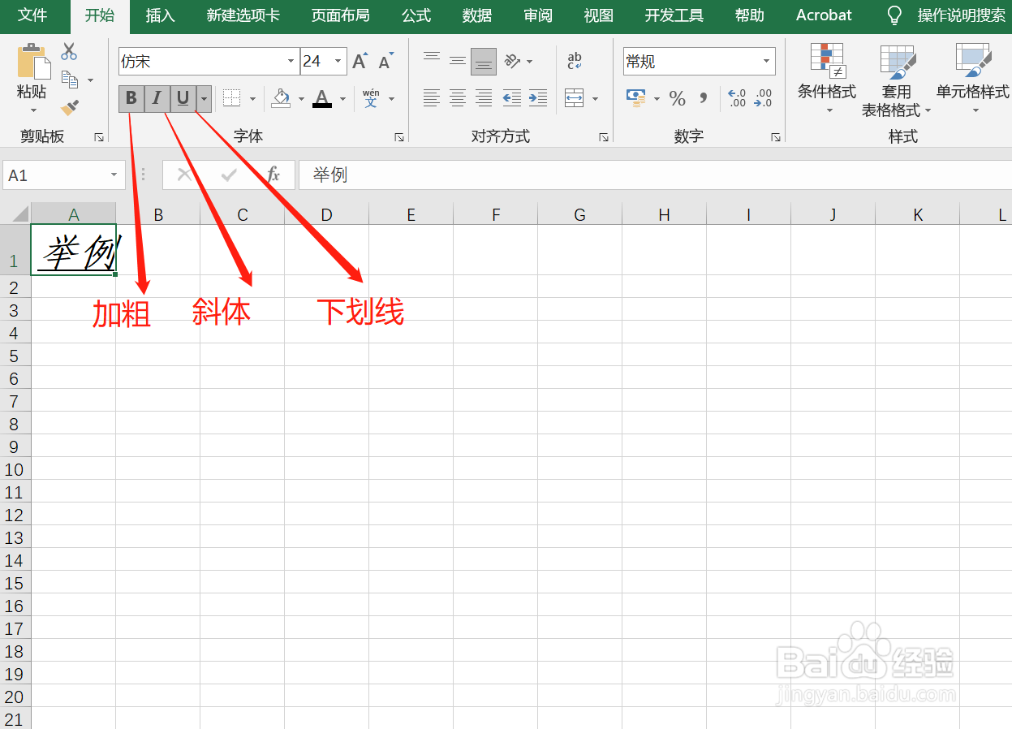Viewport: 1012px width, 729px height.
Task: Increase indent
Action: coord(538,98)
